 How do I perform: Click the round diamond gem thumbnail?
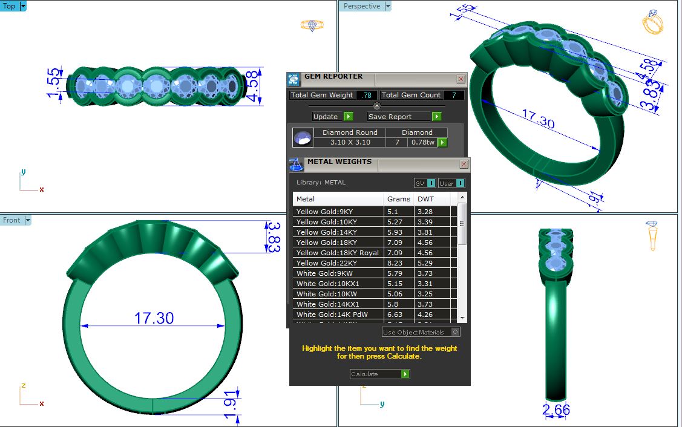(x=303, y=137)
